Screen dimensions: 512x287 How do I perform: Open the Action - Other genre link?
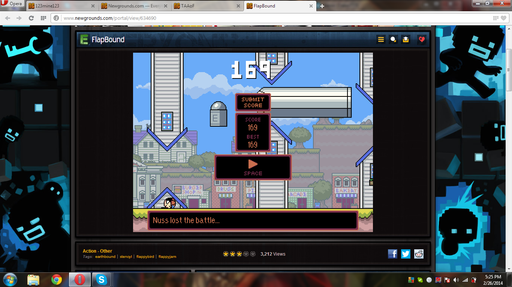coord(97,251)
